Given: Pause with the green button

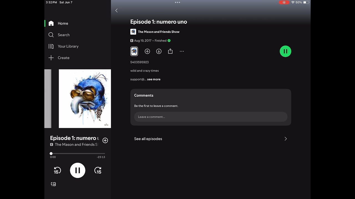Looking at the screenshot, I should [x=285, y=51].
